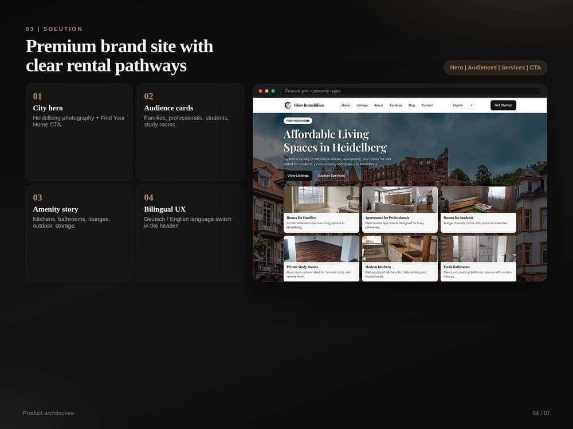Open the Homes for Families card image
Screen dimensions: 573x429
pyautogui.click(x=321, y=200)
